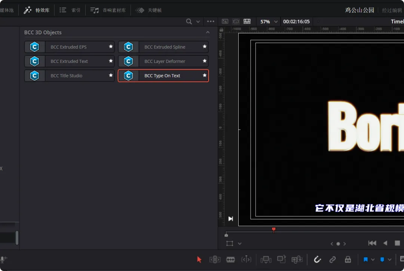Toggle favorite star on BCC Type On Text
Screen dimensions: 404x271
pyautogui.click(x=205, y=75)
